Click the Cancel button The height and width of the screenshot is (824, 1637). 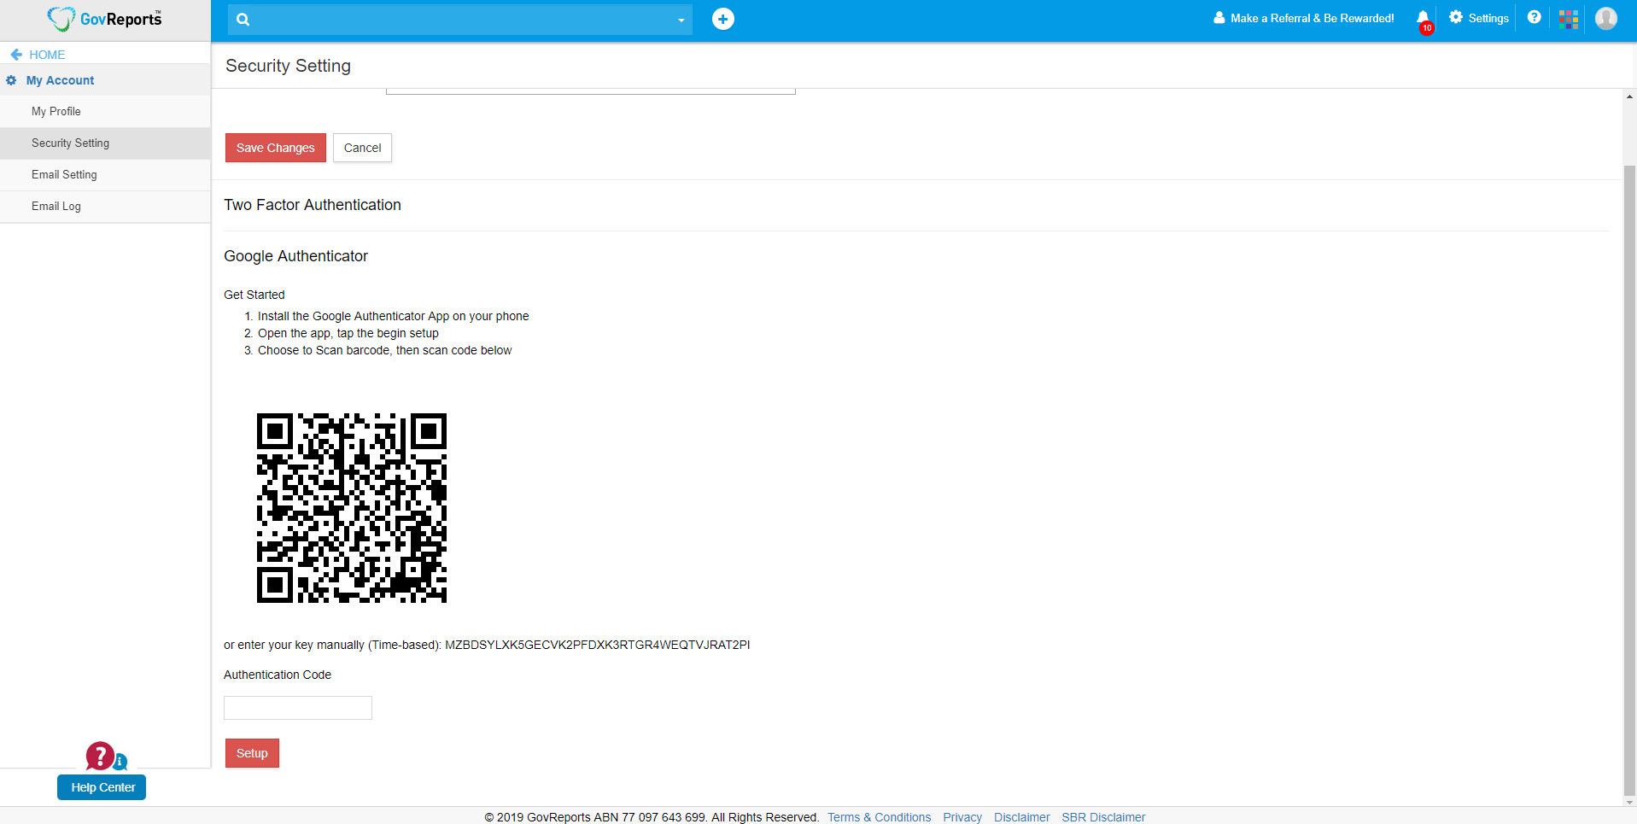(x=362, y=148)
